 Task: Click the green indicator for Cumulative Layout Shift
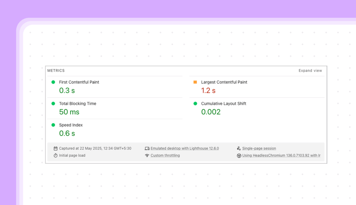196,103
